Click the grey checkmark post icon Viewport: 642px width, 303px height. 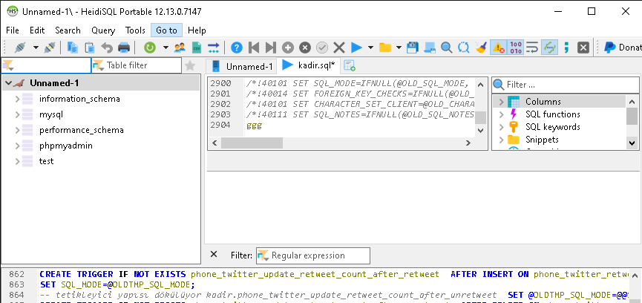[x=322, y=48]
